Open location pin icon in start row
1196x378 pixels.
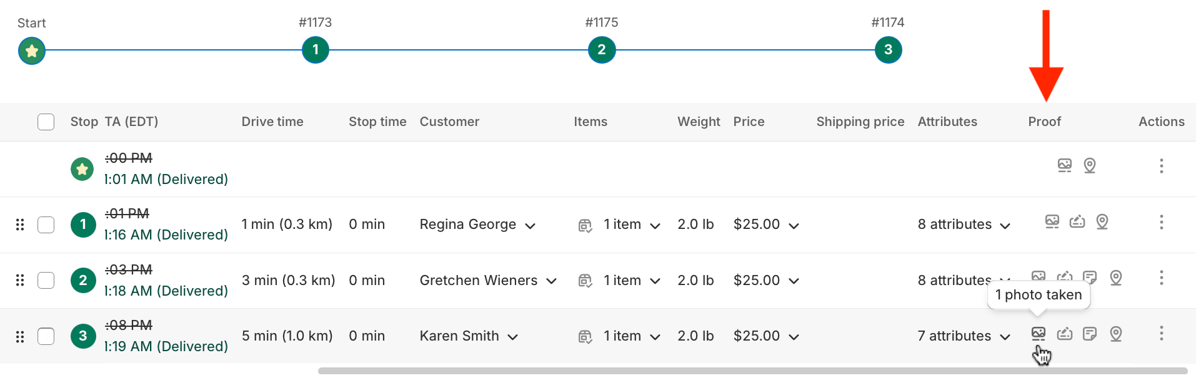1089,165
